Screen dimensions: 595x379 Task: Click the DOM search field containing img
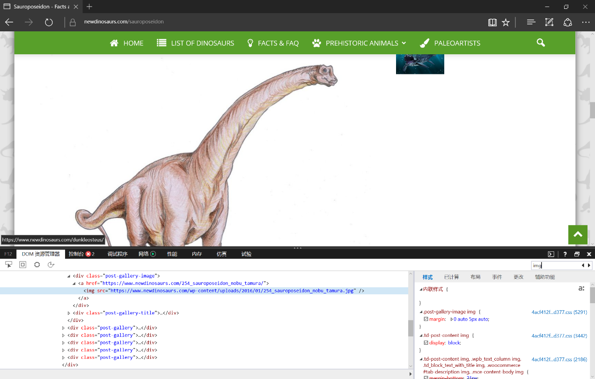[556, 265]
